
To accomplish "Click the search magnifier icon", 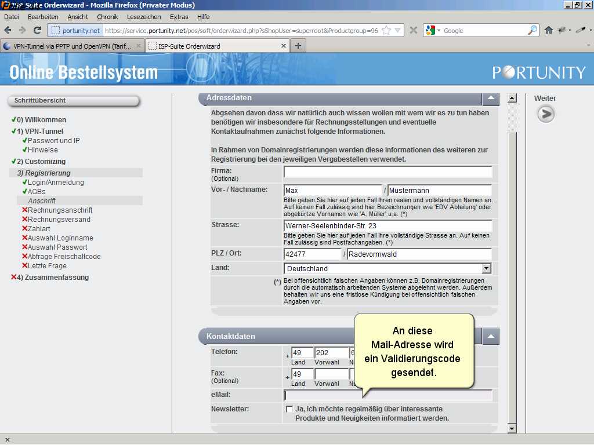I will pyautogui.click(x=532, y=30).
